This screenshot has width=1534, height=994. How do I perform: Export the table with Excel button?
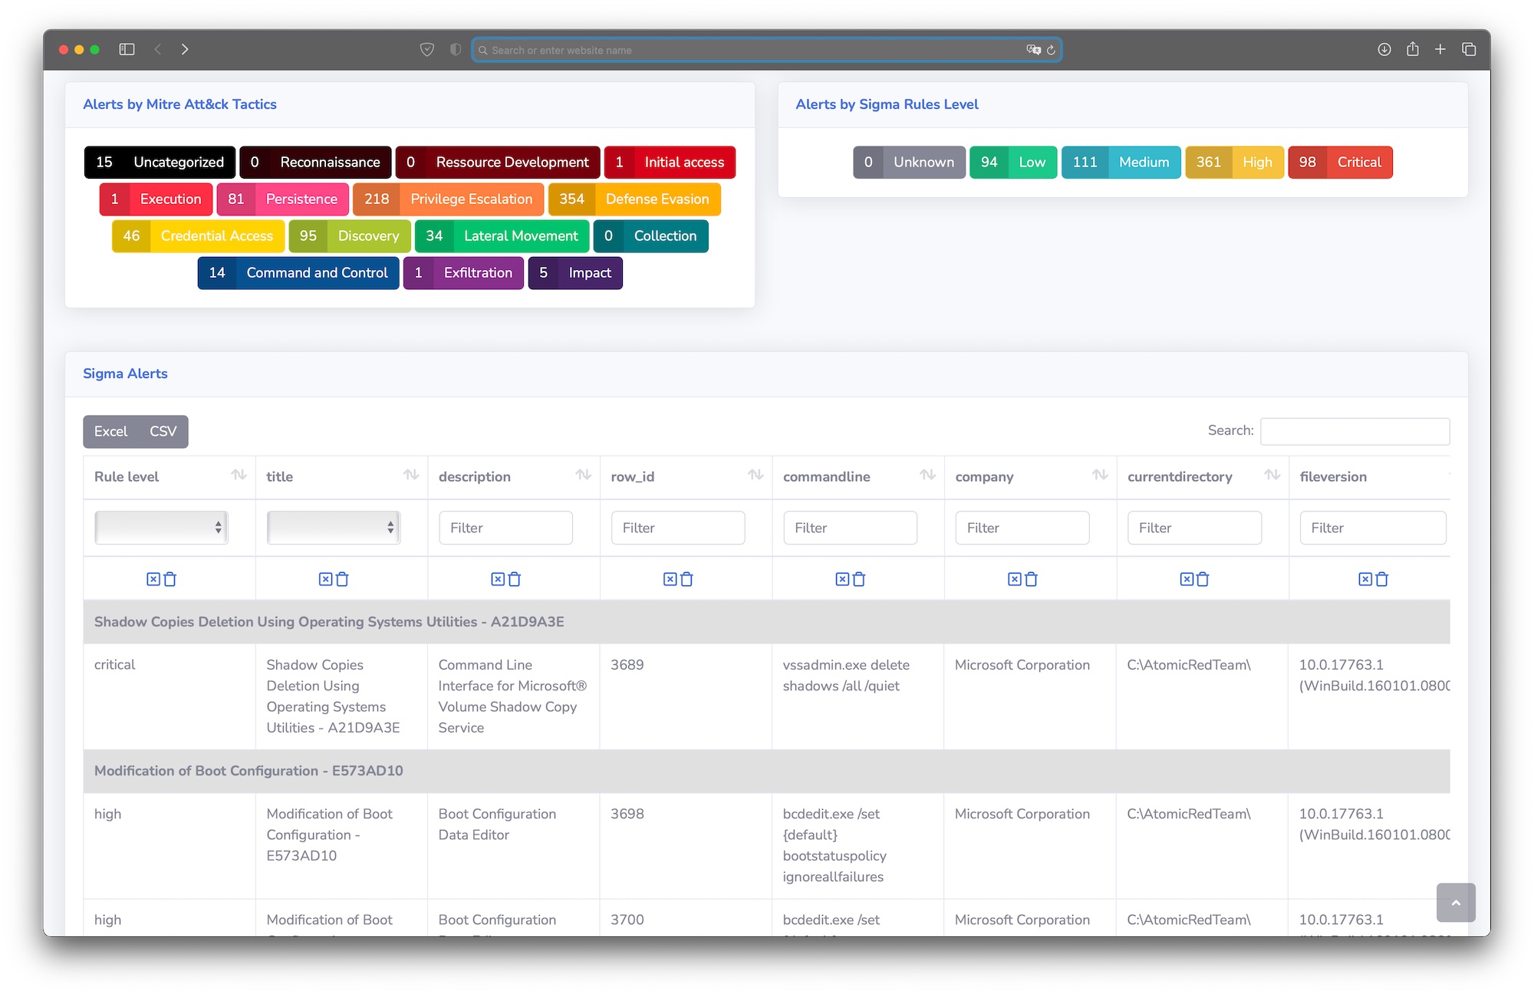click(110, 431)
